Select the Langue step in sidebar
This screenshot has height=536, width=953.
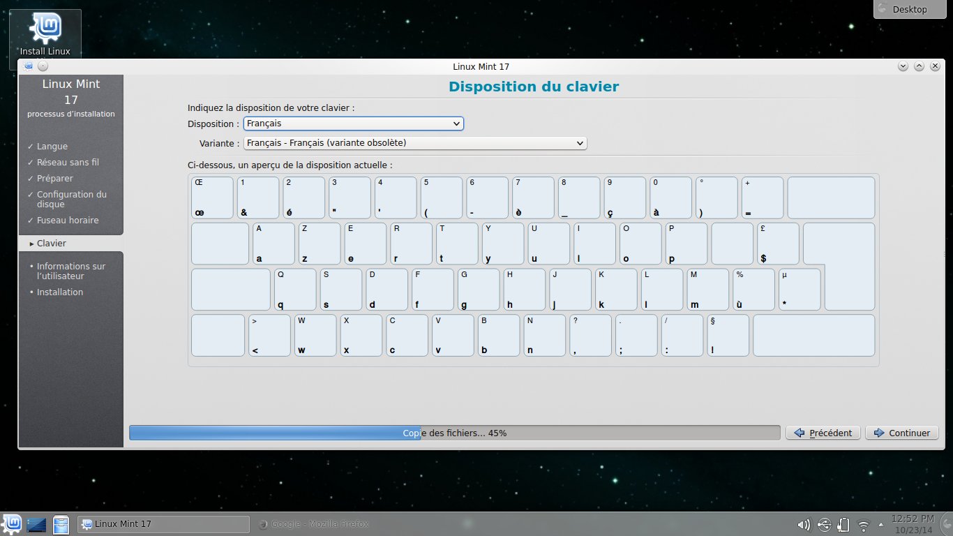pyautogui.click(x=52, y=147)
